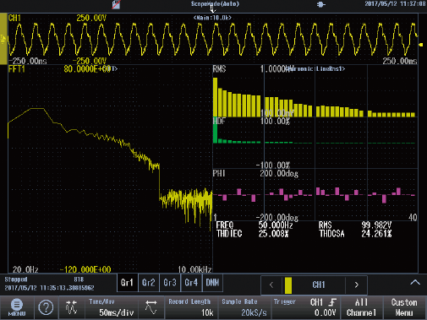Tap the RMS harmonic bar graph label
The width and height of the screenshot is (427, 320).
tap(219, 69)
